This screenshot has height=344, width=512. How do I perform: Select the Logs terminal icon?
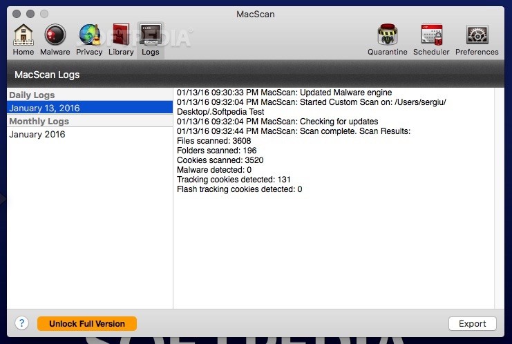150,35
